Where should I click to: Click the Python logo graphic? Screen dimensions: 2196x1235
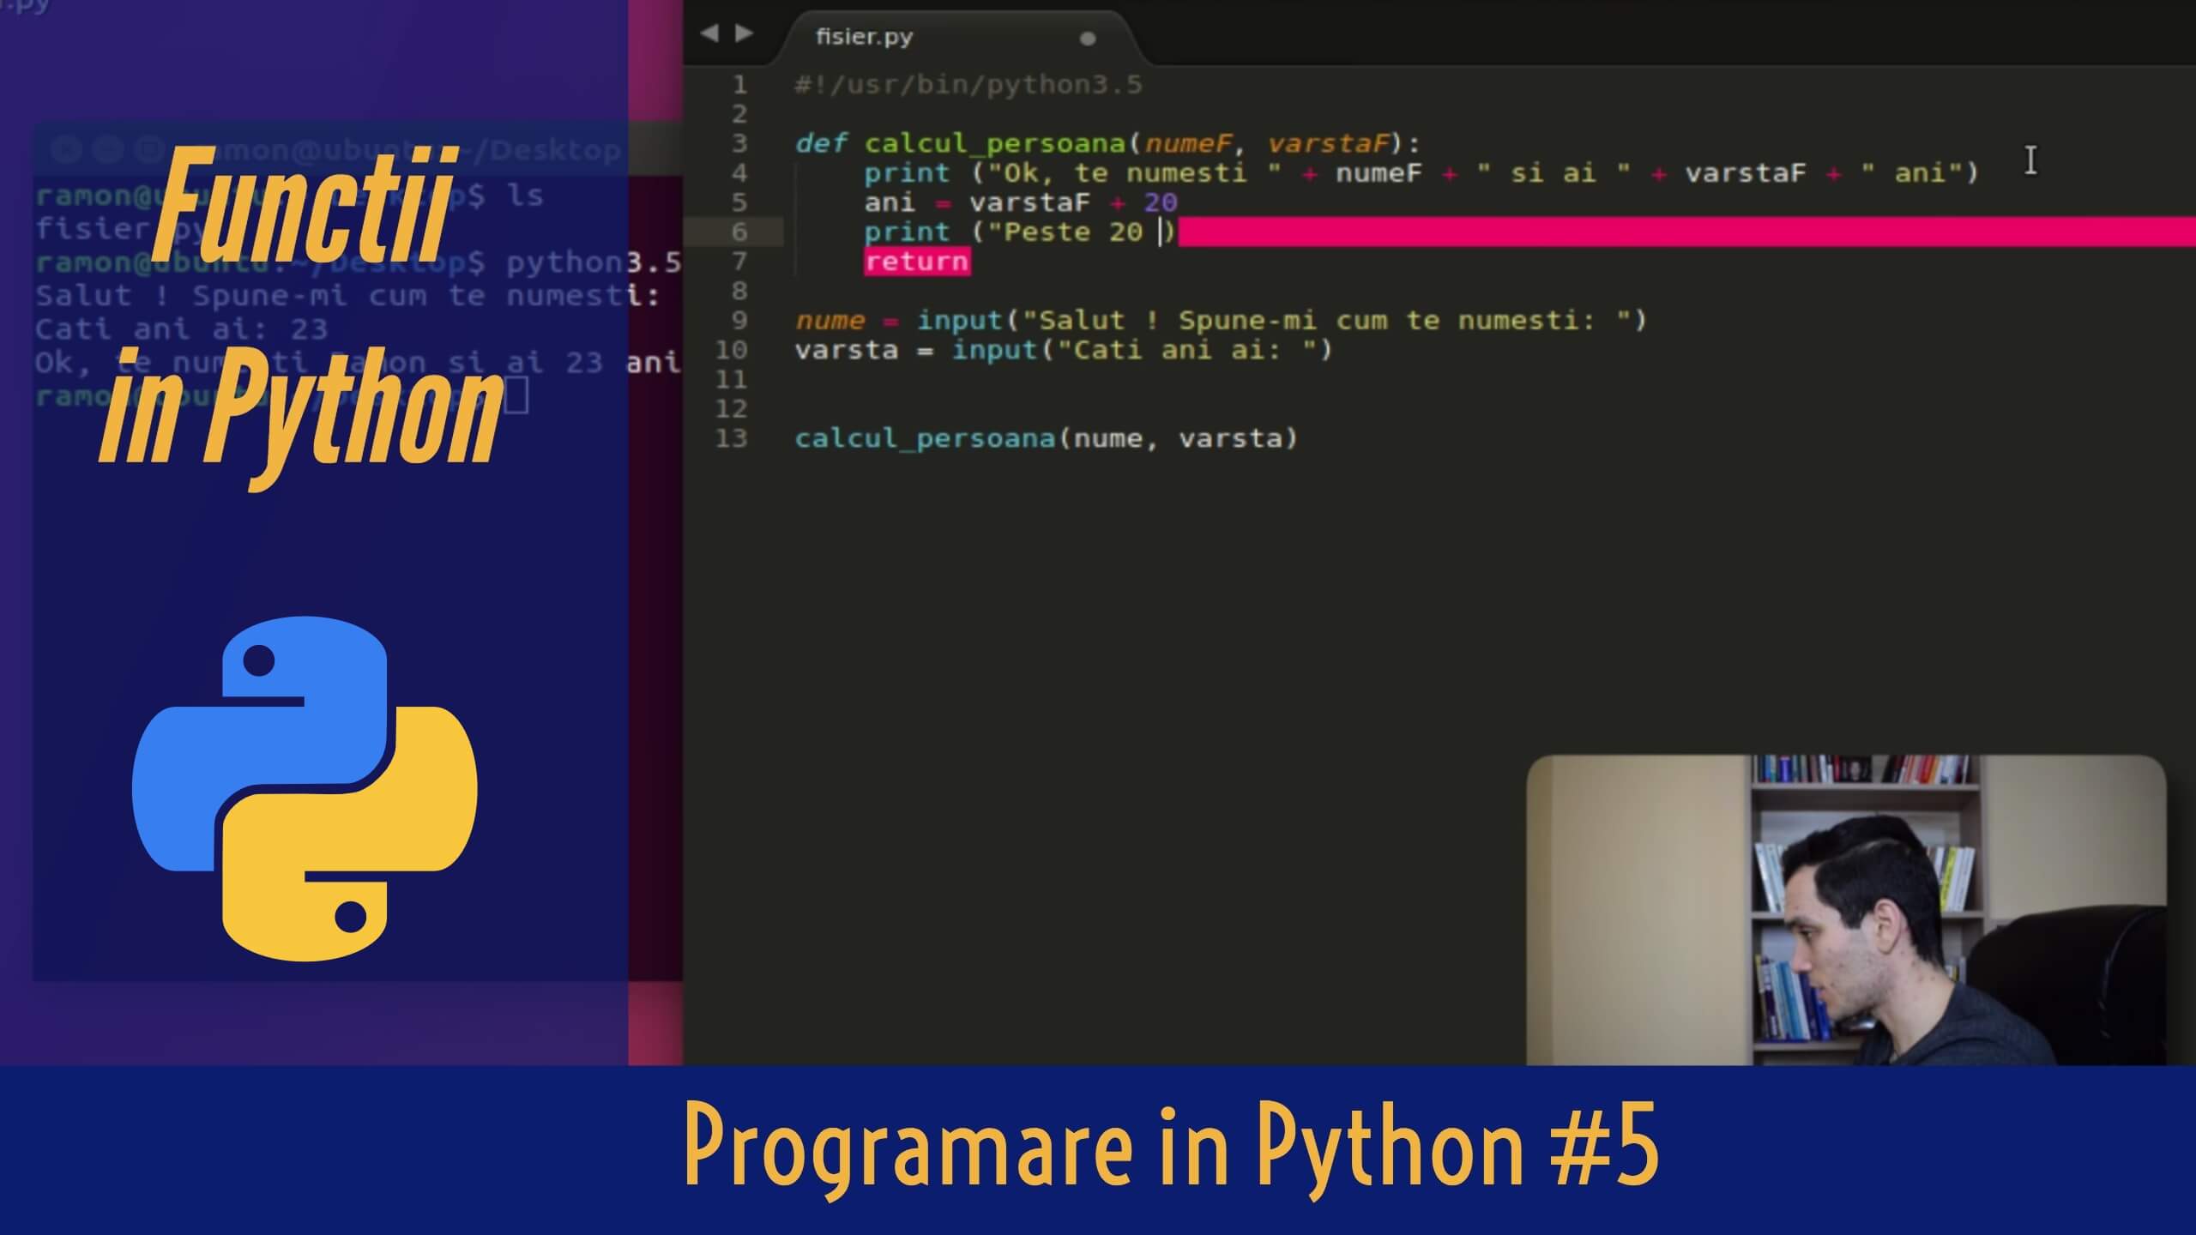pos(305,787)
